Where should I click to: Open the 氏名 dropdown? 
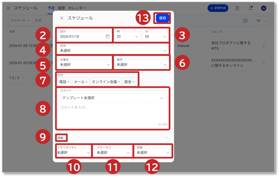pos(112,51)
